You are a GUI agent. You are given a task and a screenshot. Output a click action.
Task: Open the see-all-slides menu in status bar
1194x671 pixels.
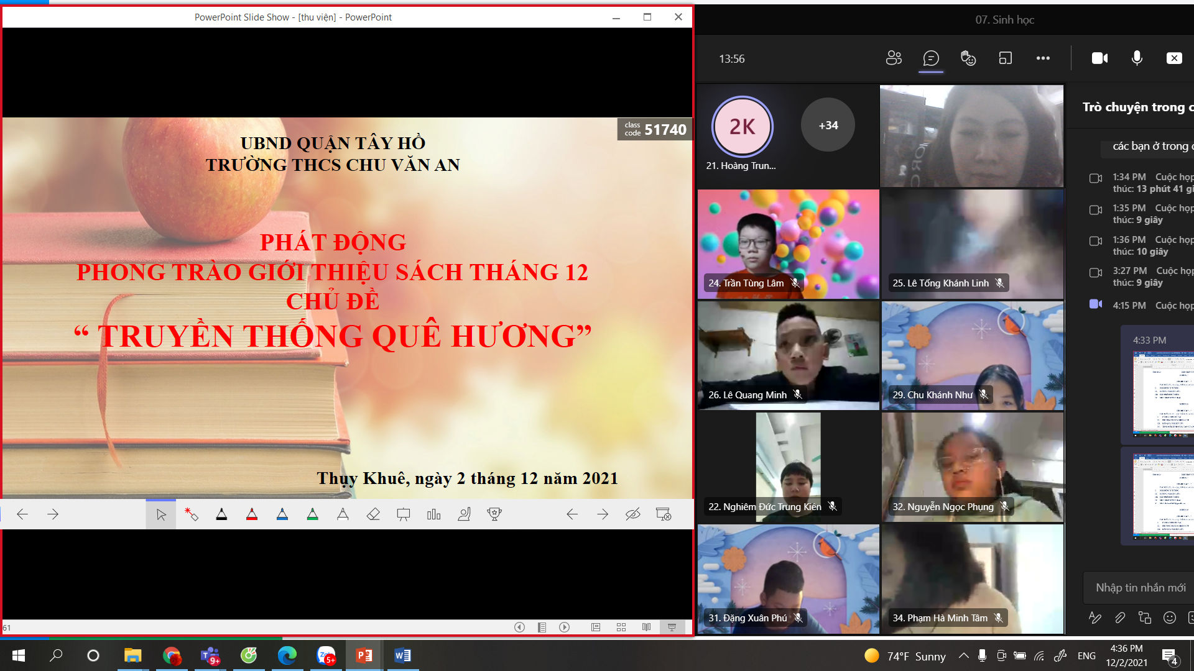click(x=542, y=628)
